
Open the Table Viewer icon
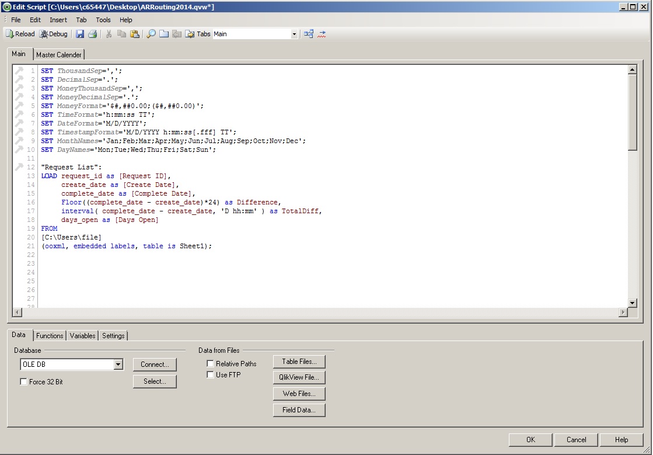tap(309, 34)
